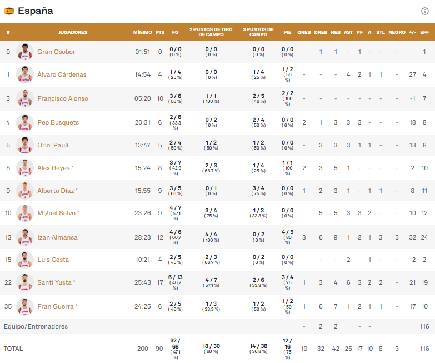This screenshot has height=363, width=435.
Task: Open Pep Busquets player link
Action: click(58, 122)
